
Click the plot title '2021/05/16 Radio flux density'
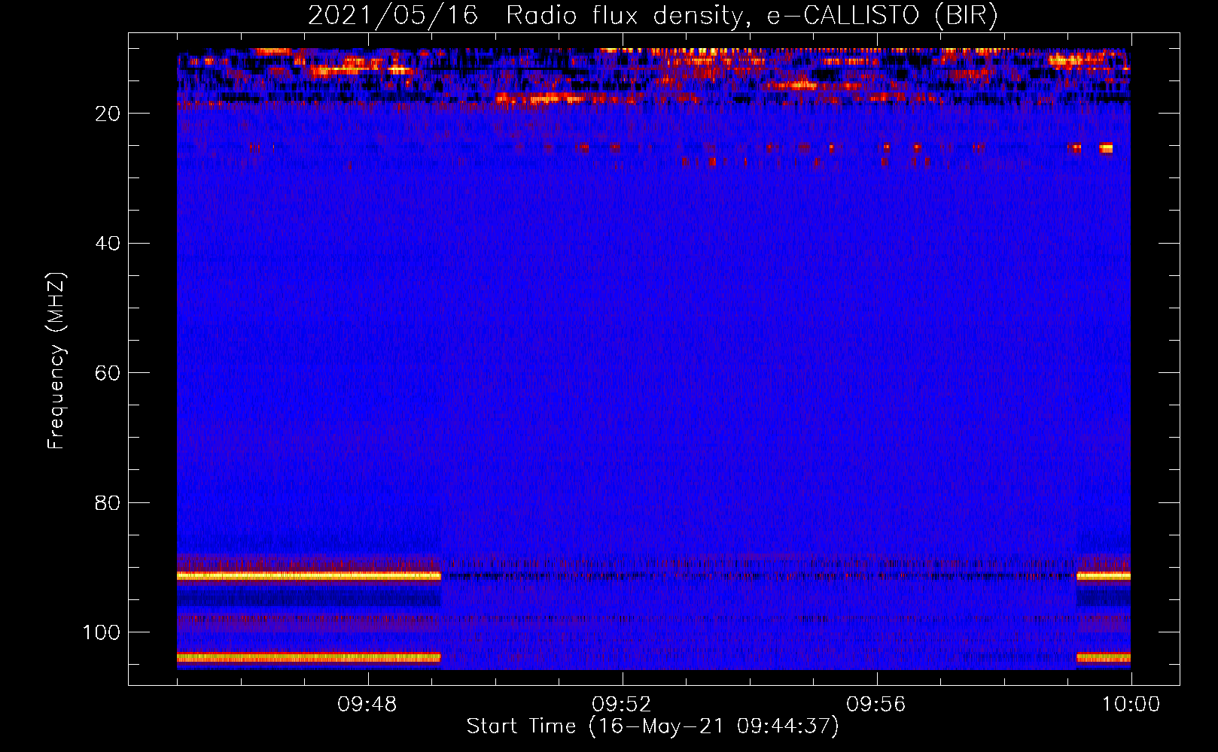pyautogui.click(x=526, y=15)
